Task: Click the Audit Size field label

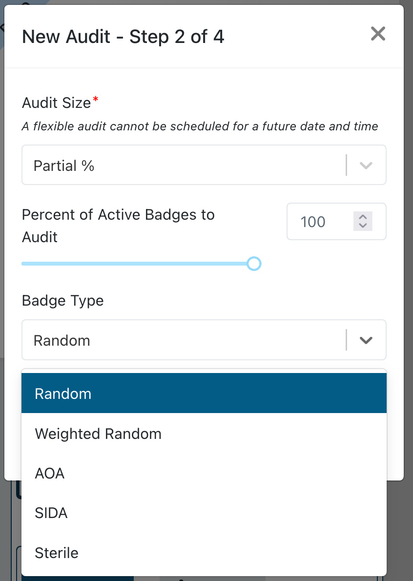Action: coord(57,103)
